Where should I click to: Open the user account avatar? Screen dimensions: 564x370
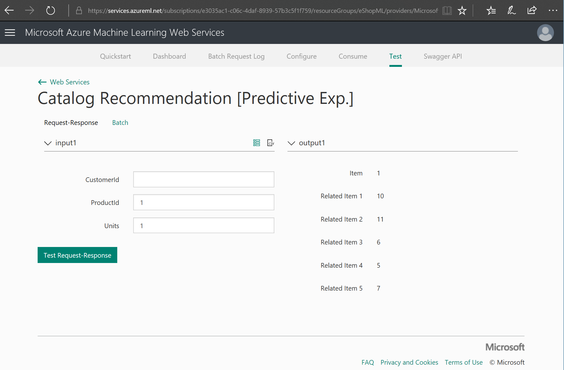[546, 33]
